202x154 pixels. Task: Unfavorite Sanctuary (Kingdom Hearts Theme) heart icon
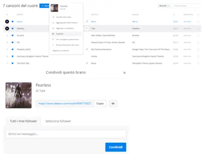(x=13, y=56)
